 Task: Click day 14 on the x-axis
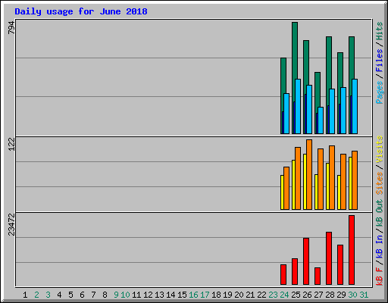[171, 295]
